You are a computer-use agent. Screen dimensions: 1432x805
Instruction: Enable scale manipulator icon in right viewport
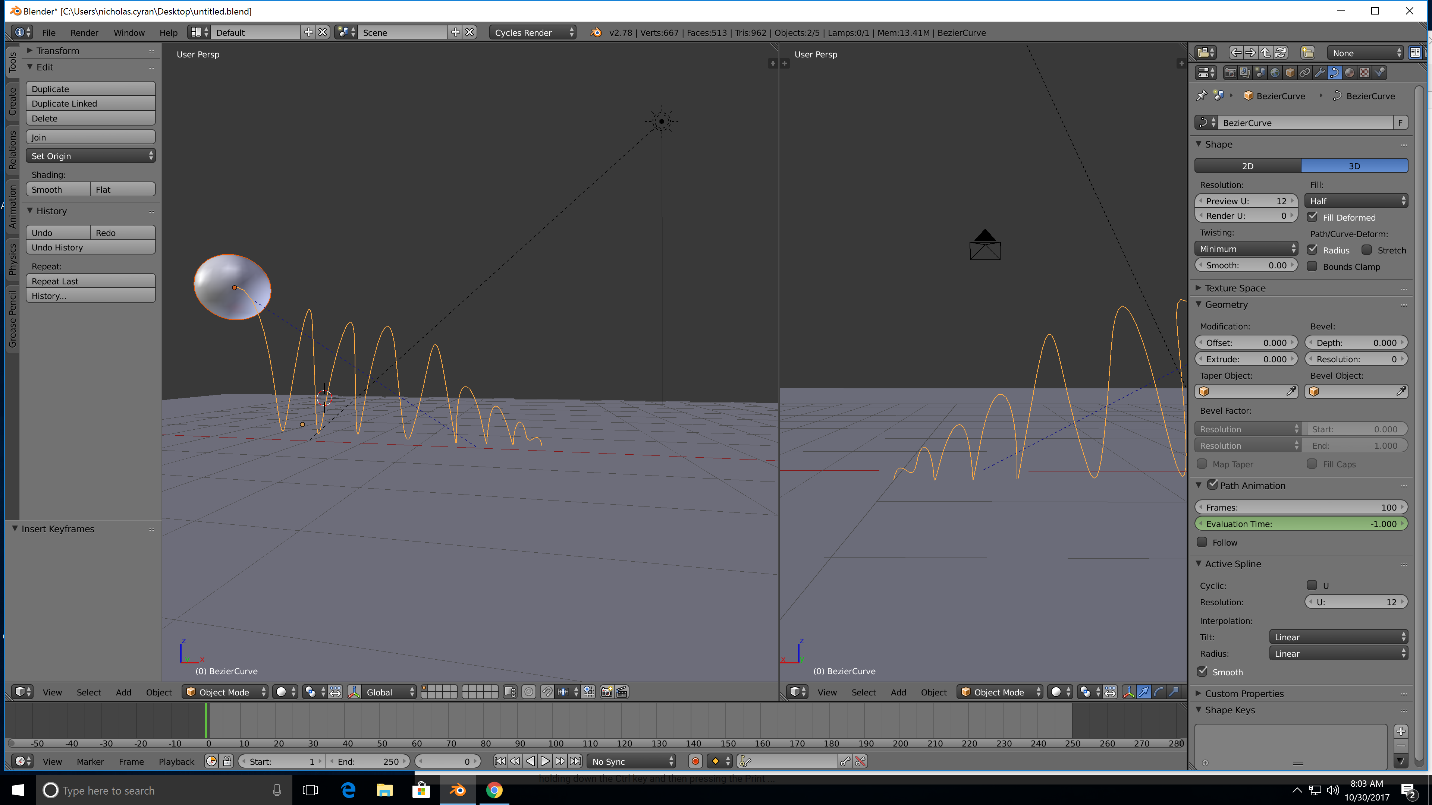click(1174, 692)
